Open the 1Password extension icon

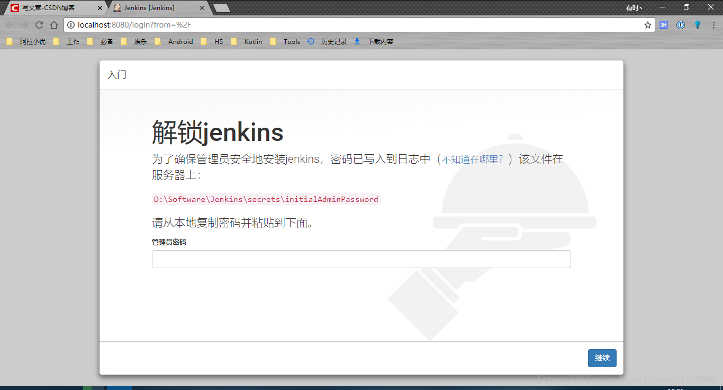click(681, 24)
